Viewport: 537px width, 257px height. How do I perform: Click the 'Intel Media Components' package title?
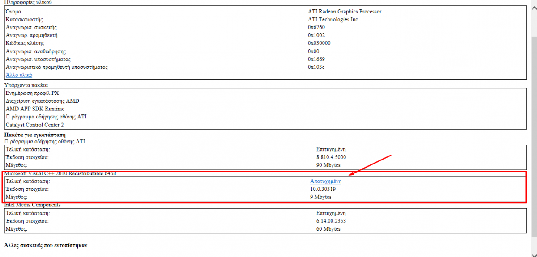pyautogui.click(x=32, y=205)
